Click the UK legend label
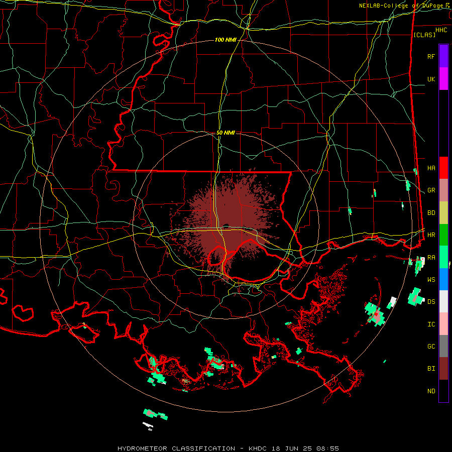Viewport: 452px width, 452px height. (x=431, y=79)
